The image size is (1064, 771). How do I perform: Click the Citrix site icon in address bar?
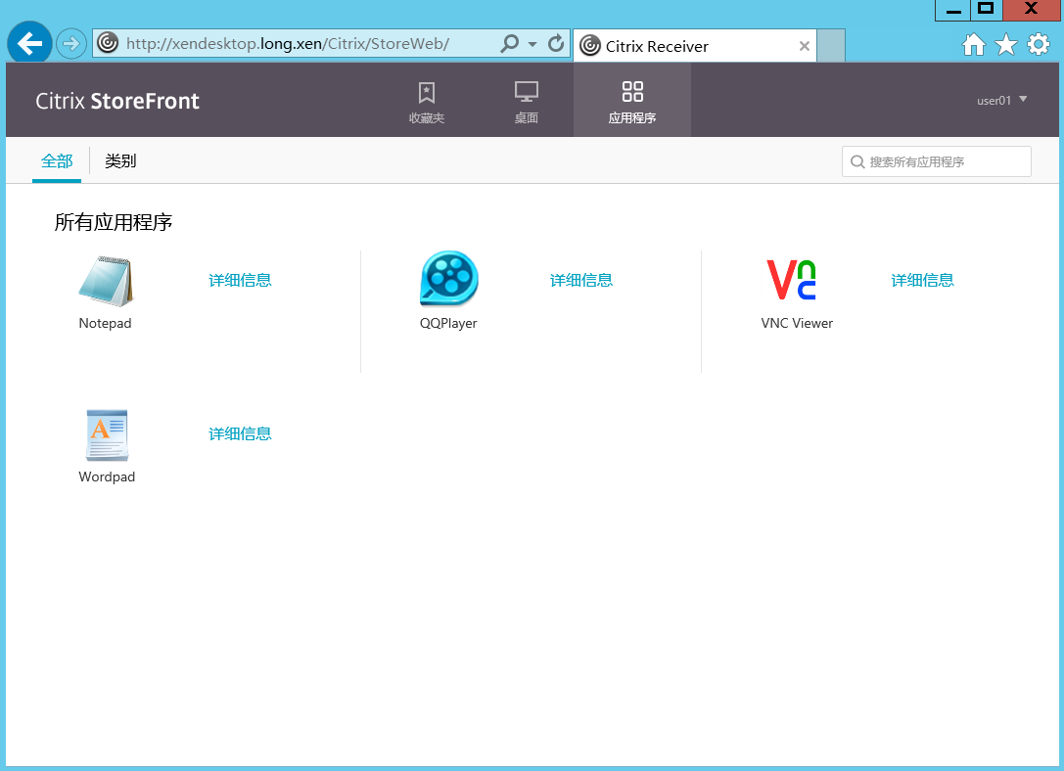108,43
